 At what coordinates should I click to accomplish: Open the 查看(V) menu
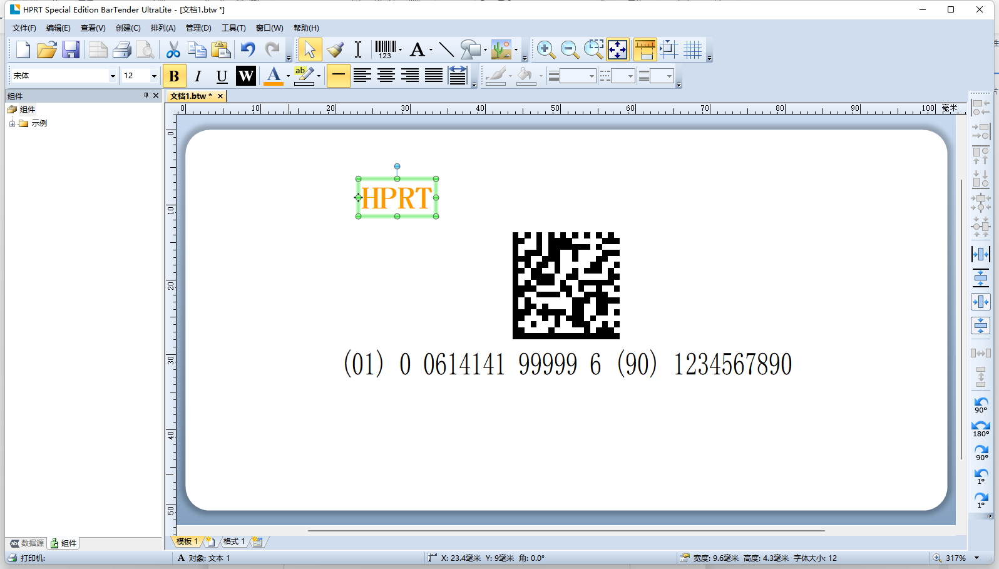[93, 28]
